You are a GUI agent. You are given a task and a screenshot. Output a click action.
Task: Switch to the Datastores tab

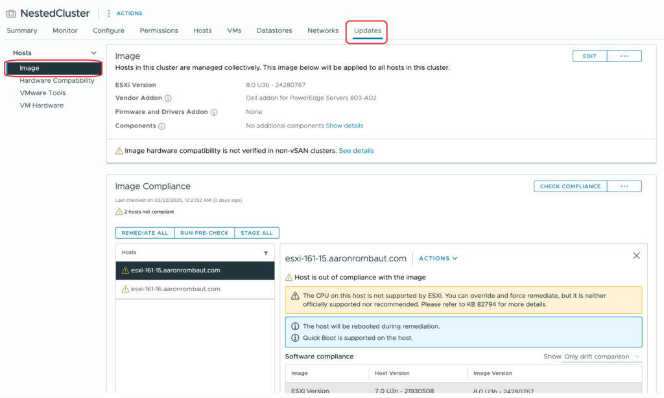(274, 30)
